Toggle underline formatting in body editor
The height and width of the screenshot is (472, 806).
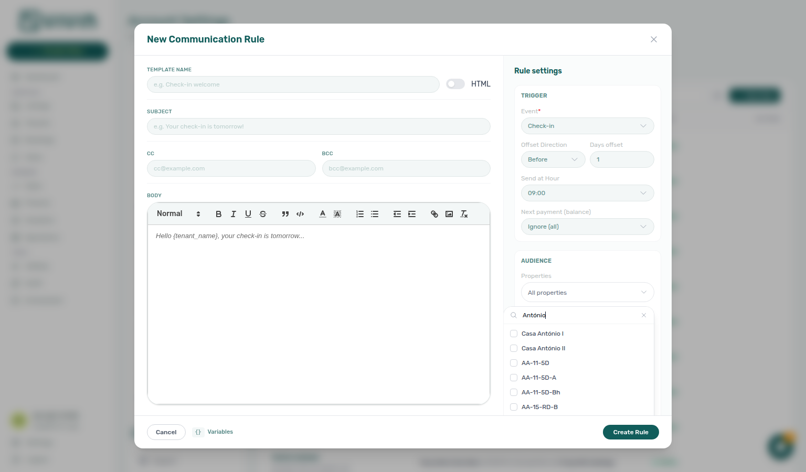[248, 214]
